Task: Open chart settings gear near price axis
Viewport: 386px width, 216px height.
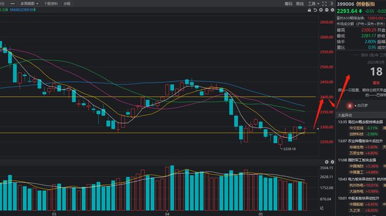Action: (x=332, y=10)
